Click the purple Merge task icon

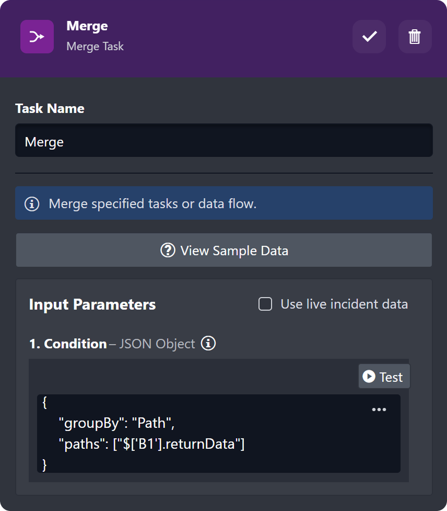click(x=37, y=37)
